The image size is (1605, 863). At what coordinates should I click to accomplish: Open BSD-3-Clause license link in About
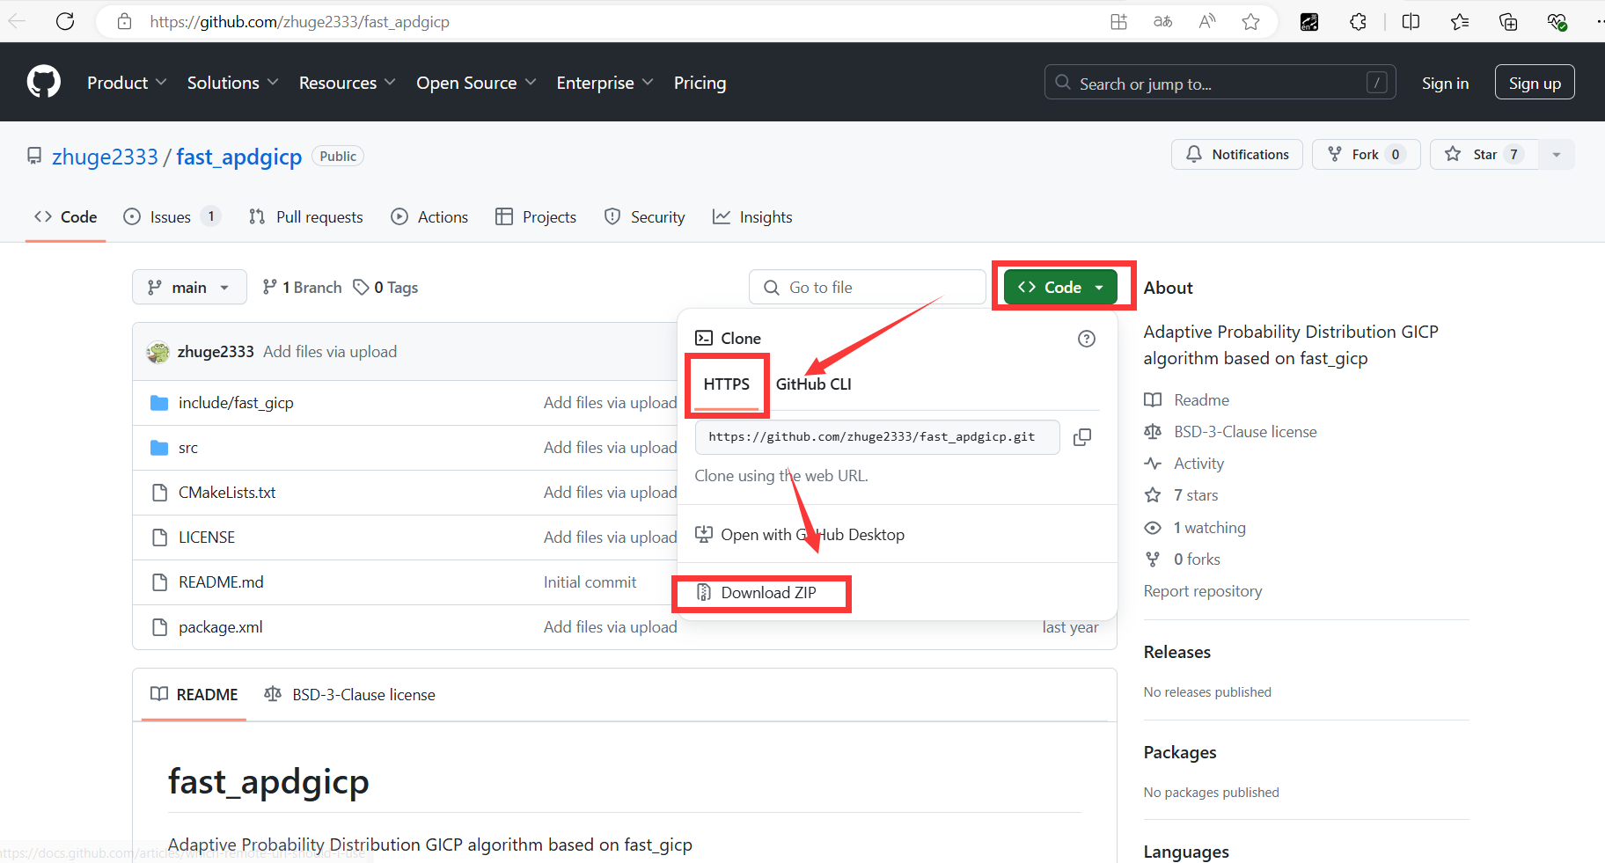[1230, 432]
